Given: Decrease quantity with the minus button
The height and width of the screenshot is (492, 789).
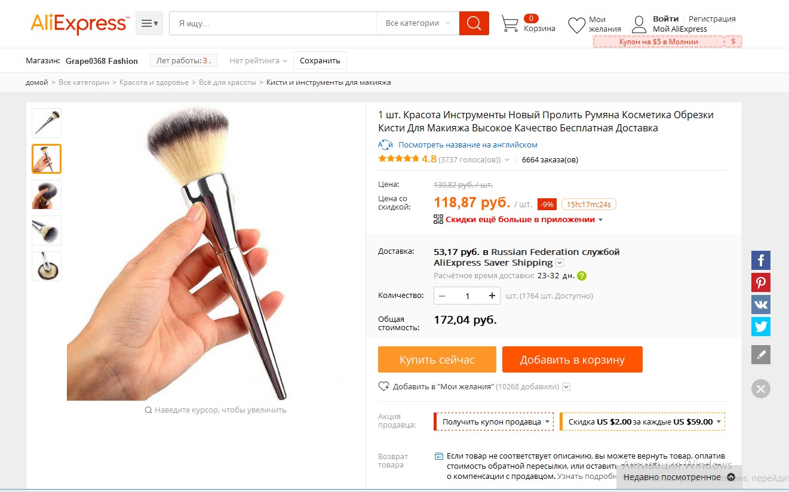Looking at the screenshot, I should [442, 296].
